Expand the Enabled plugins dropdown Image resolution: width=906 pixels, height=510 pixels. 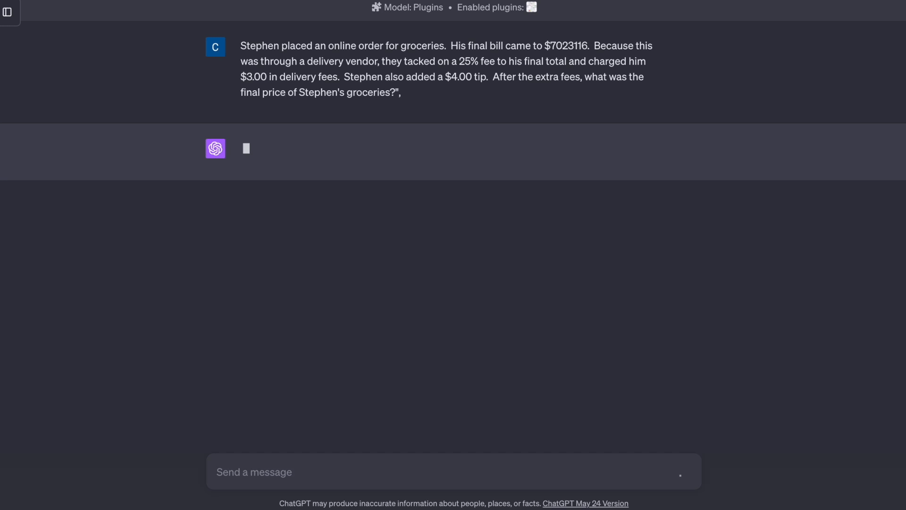click(497, 7)
